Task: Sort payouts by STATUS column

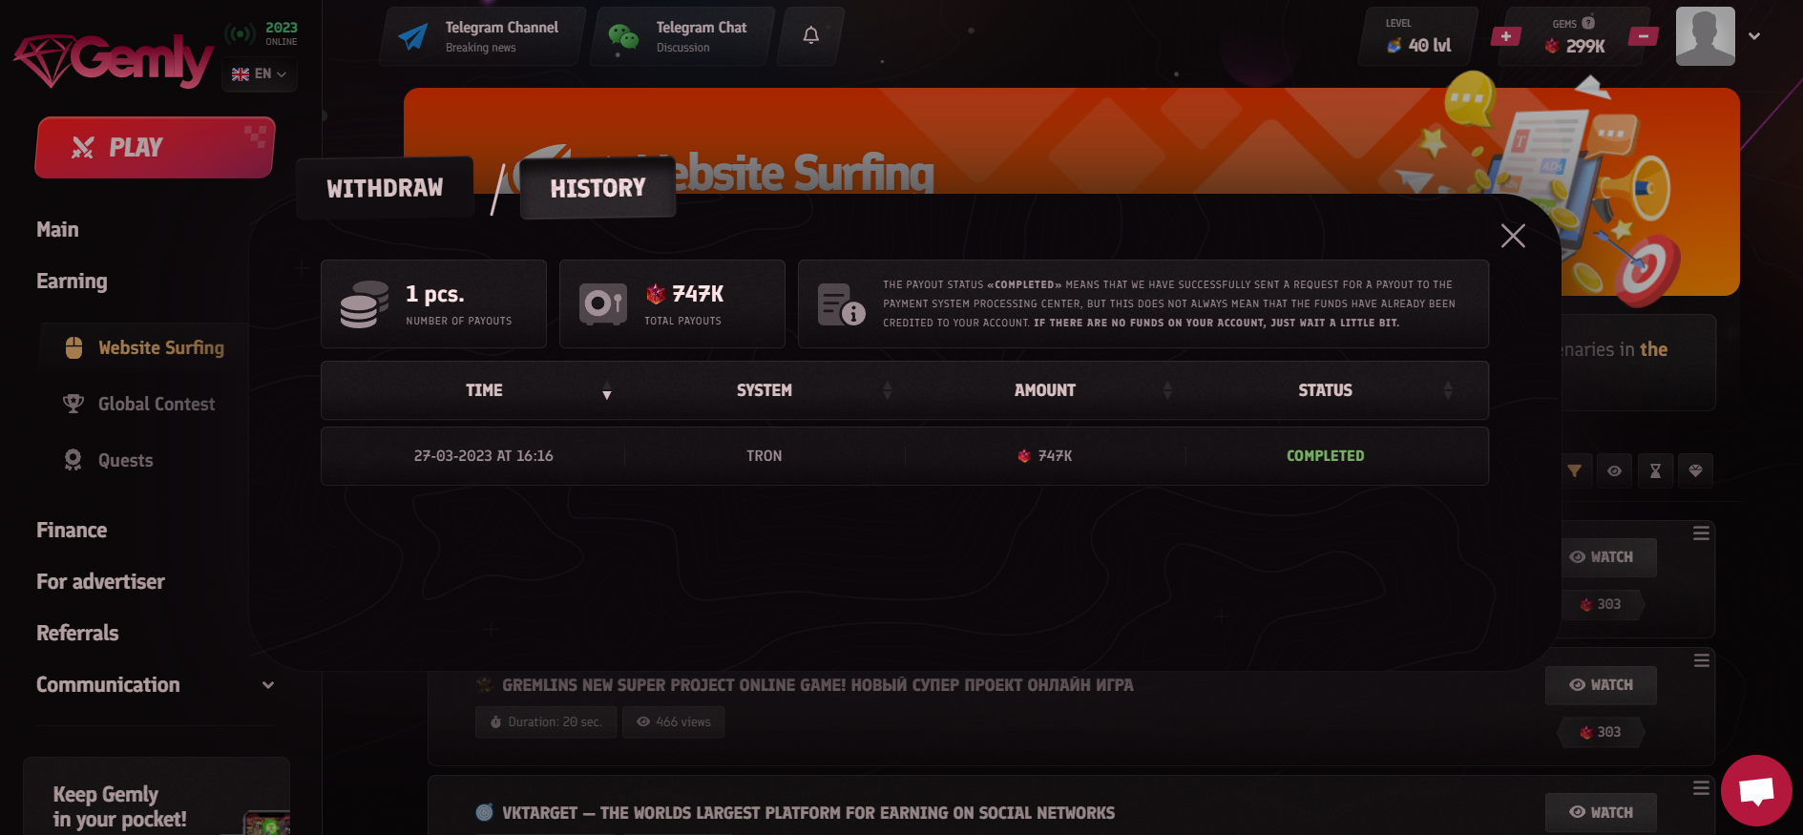Action: [x=1325, y=390]
